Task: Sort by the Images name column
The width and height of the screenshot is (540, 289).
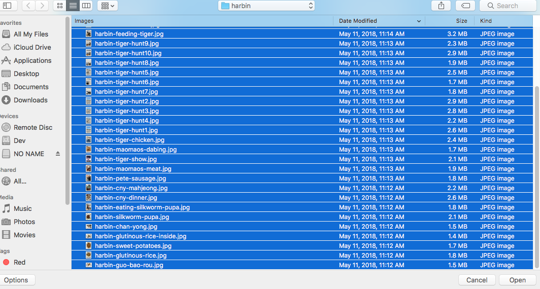Action: (x=202, y=21)
